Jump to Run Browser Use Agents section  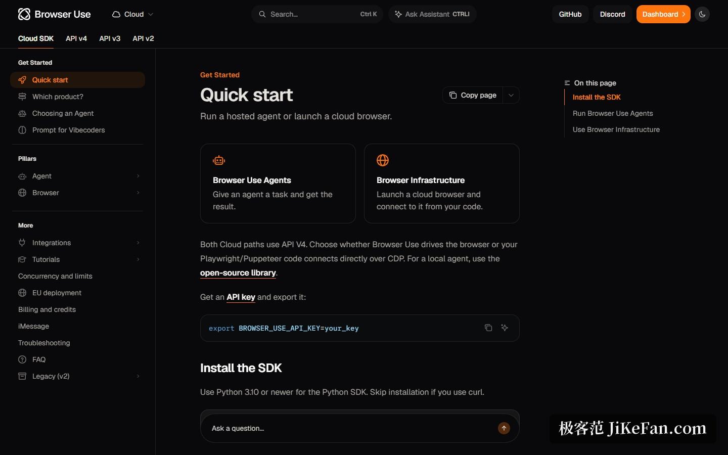[613, 113]
